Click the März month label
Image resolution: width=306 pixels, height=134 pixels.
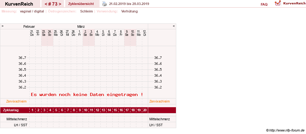pyautogui.click(x=81, y=26)
